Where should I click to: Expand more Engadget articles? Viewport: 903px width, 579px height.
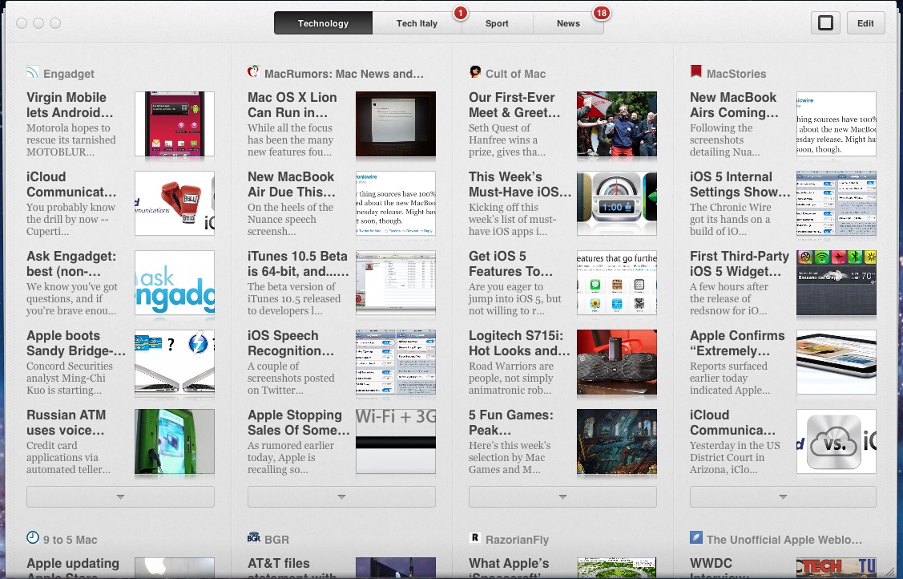click(x=120, y=496)
